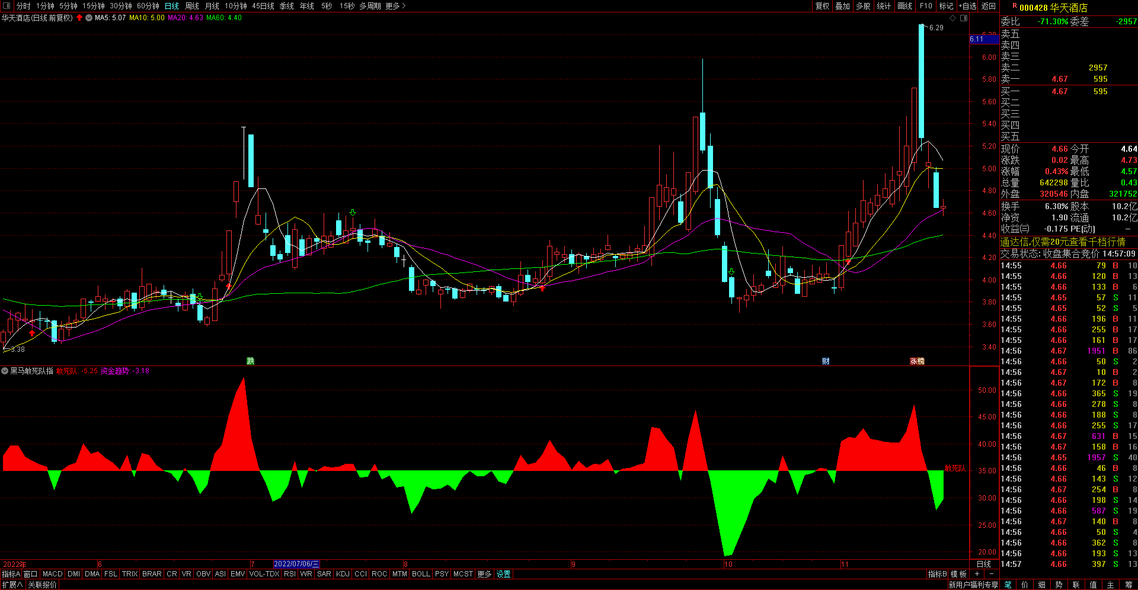This screenshot has width=1138, height=590.
Task: Switch to 价 price tab
Action: point(1025,585)
